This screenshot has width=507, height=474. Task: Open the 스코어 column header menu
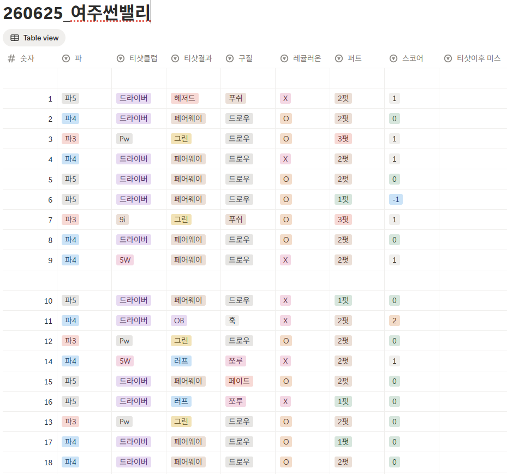pyautogui.click(x=412, y=58)
